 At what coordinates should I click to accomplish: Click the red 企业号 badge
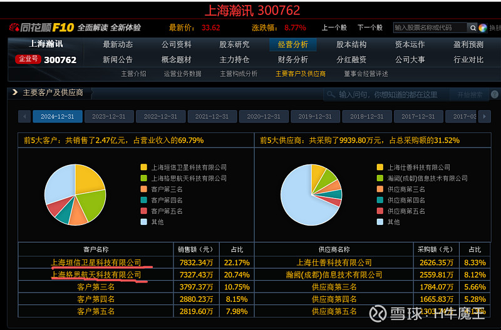(x=28, y=59)
